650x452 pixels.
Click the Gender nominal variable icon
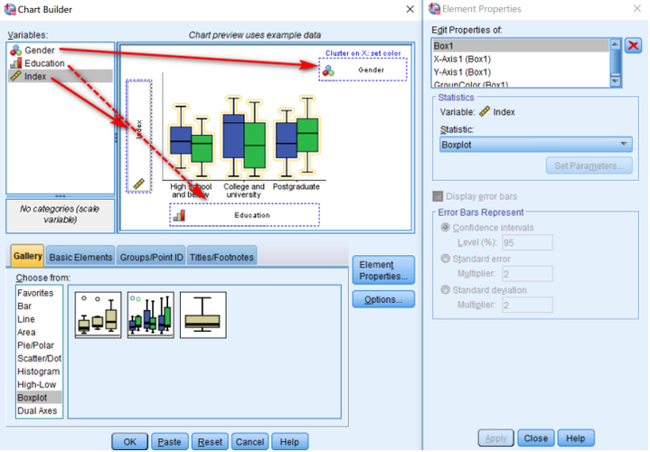[15, 51]
